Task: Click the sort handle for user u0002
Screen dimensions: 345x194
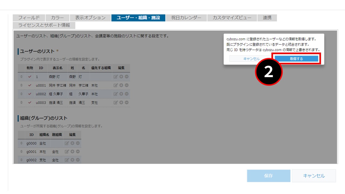Action: [22, 94]
